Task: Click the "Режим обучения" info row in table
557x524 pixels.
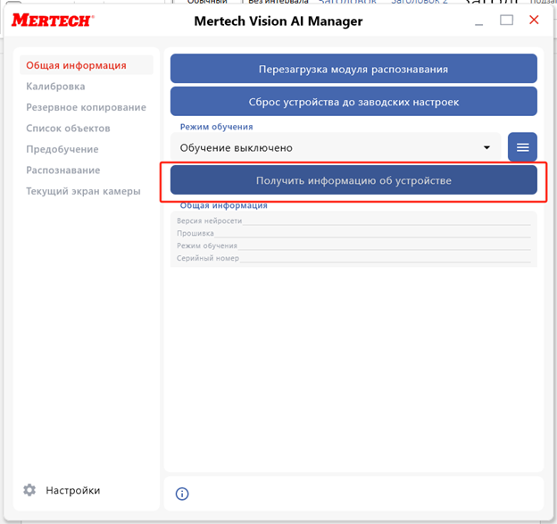Action: pos(353,245)
